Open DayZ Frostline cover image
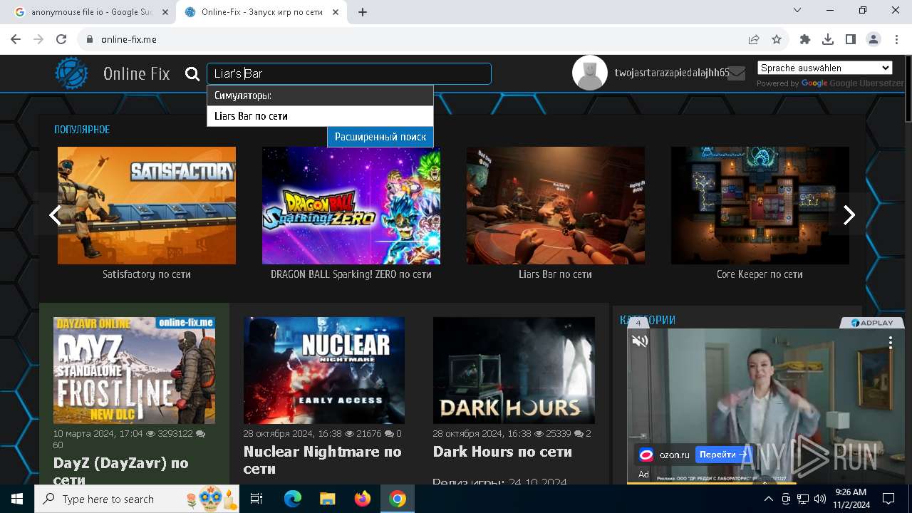912x513 pixels. tap(134, 370)
